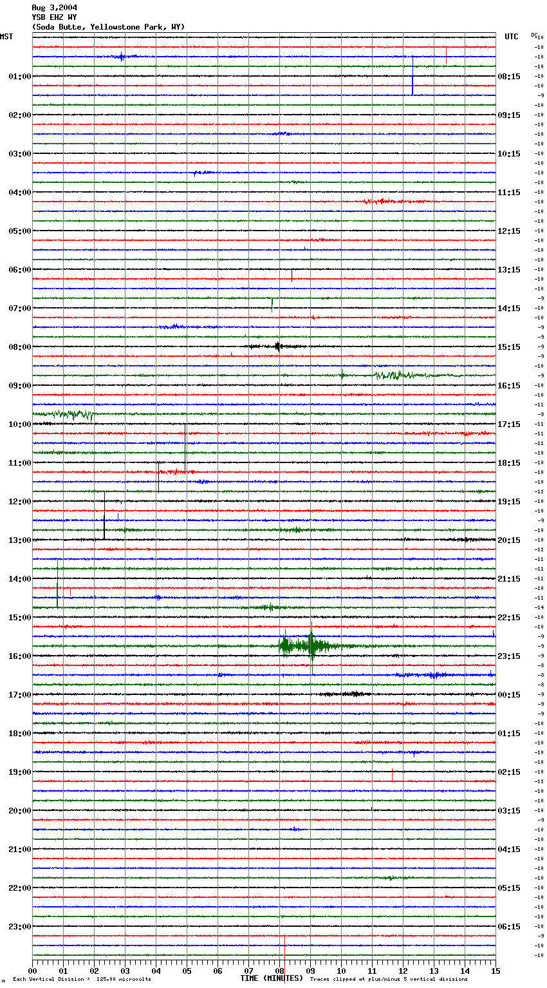Screen dimensions: 547x988
Task: Pick the 14:00 MST time label
Action: 20,579
